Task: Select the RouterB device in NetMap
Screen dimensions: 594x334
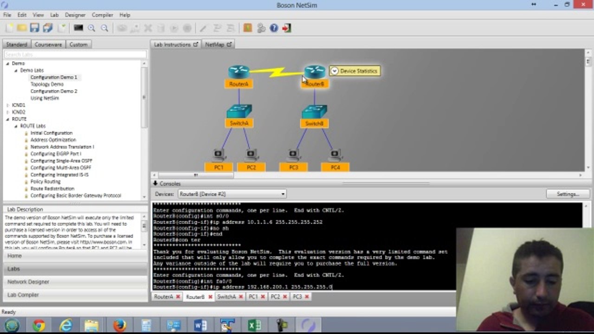Action: coord(315,72)
